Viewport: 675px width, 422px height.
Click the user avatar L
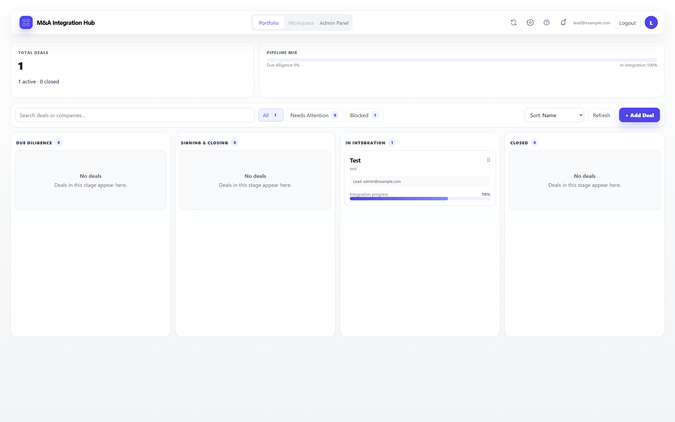(651, 23)
